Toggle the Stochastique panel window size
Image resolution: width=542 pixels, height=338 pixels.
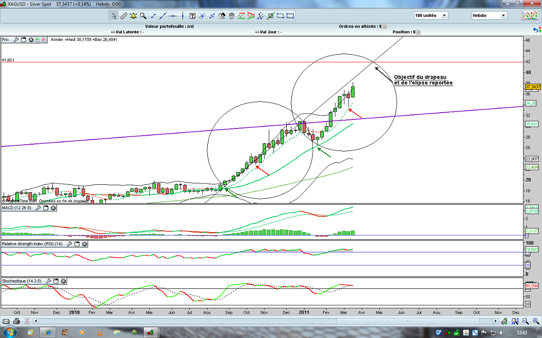(x=56, y=281)
